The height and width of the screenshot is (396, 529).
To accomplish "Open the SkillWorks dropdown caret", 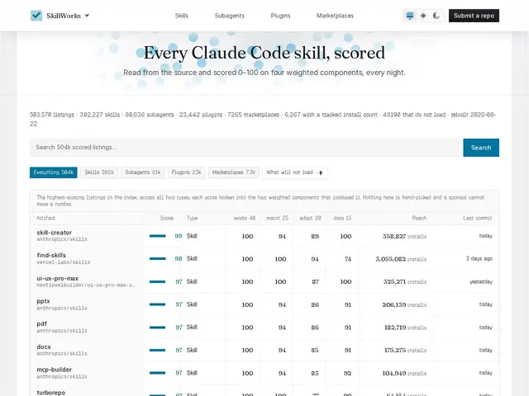I will [87, 16].
